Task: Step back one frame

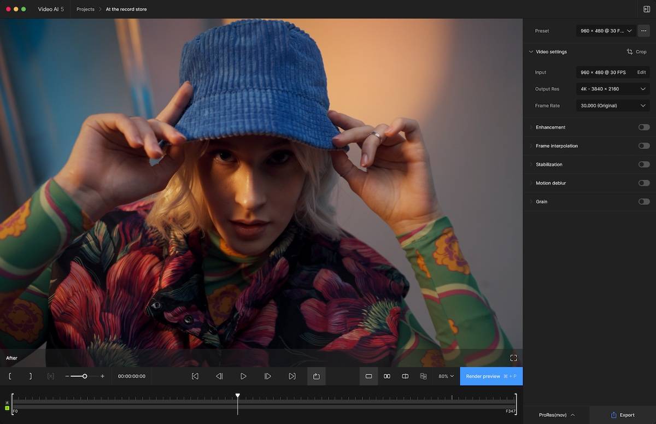Action: point(219,376)
